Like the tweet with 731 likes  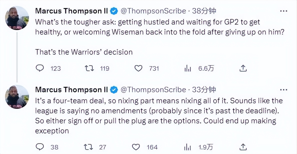click(x=138, y=68)
